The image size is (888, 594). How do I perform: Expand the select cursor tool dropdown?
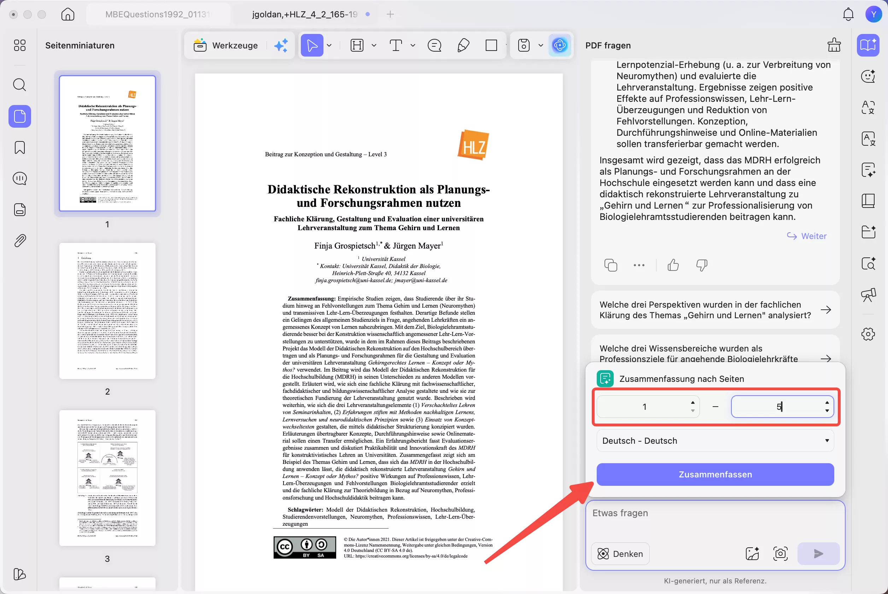pyautogui.click(x=329, y=46)
